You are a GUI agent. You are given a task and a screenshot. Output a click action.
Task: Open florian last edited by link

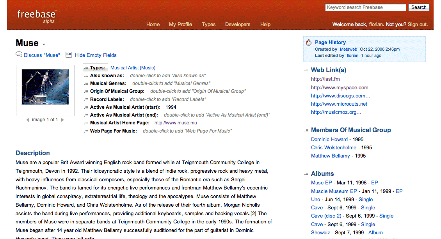click(352, 55)
